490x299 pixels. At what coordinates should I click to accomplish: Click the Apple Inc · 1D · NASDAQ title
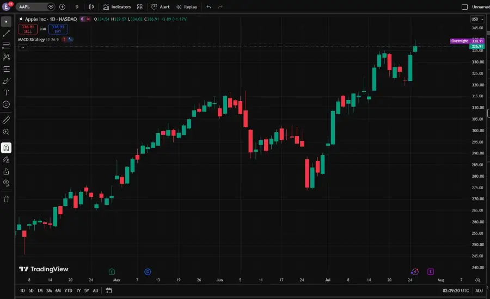coord(51,19)
